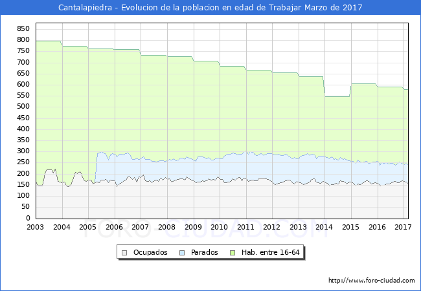This screenshot has height=291, width=421.
Task: Select the Parados legend label
Action: tap(204, 252)
